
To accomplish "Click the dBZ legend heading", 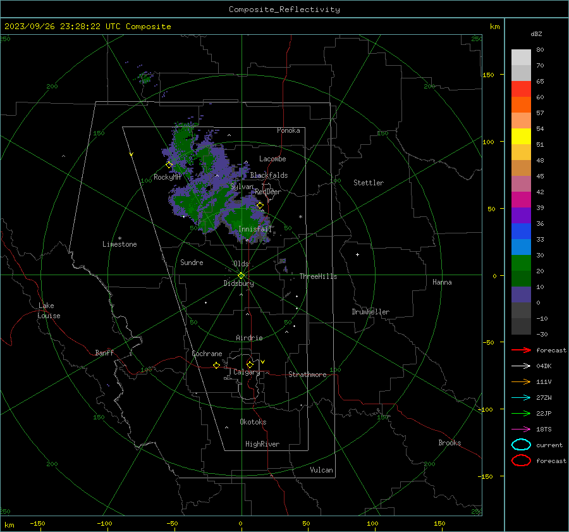I will pos(536,34).
